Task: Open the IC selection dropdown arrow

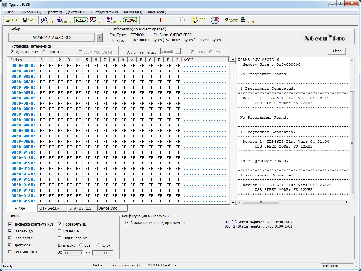Action: 100,38
